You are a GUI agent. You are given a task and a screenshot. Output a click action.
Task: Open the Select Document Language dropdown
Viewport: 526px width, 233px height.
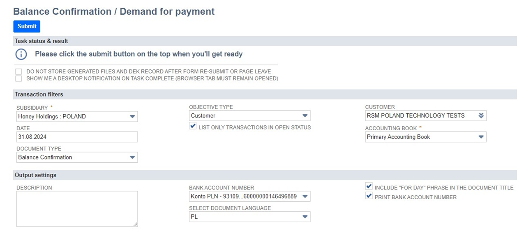tap(305, 217)
